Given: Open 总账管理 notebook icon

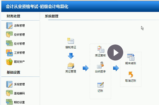Looking at the screenshot, I should point(9,26).
